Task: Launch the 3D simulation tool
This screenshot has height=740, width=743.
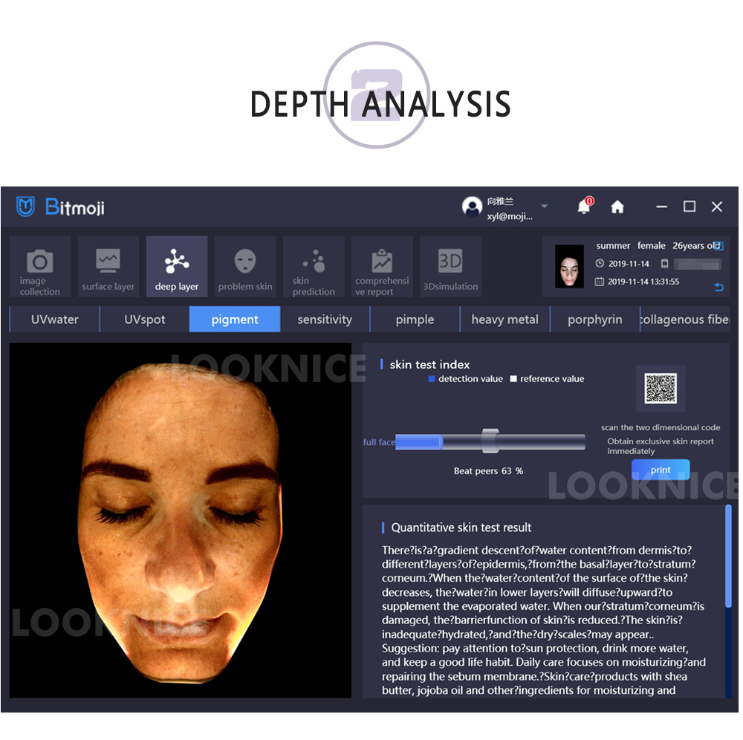Action: tap(450, 266)
